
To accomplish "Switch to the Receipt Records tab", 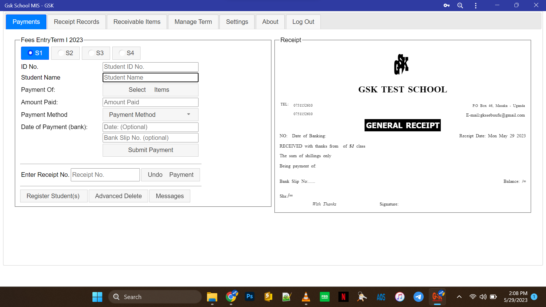I will click(76, 22).
